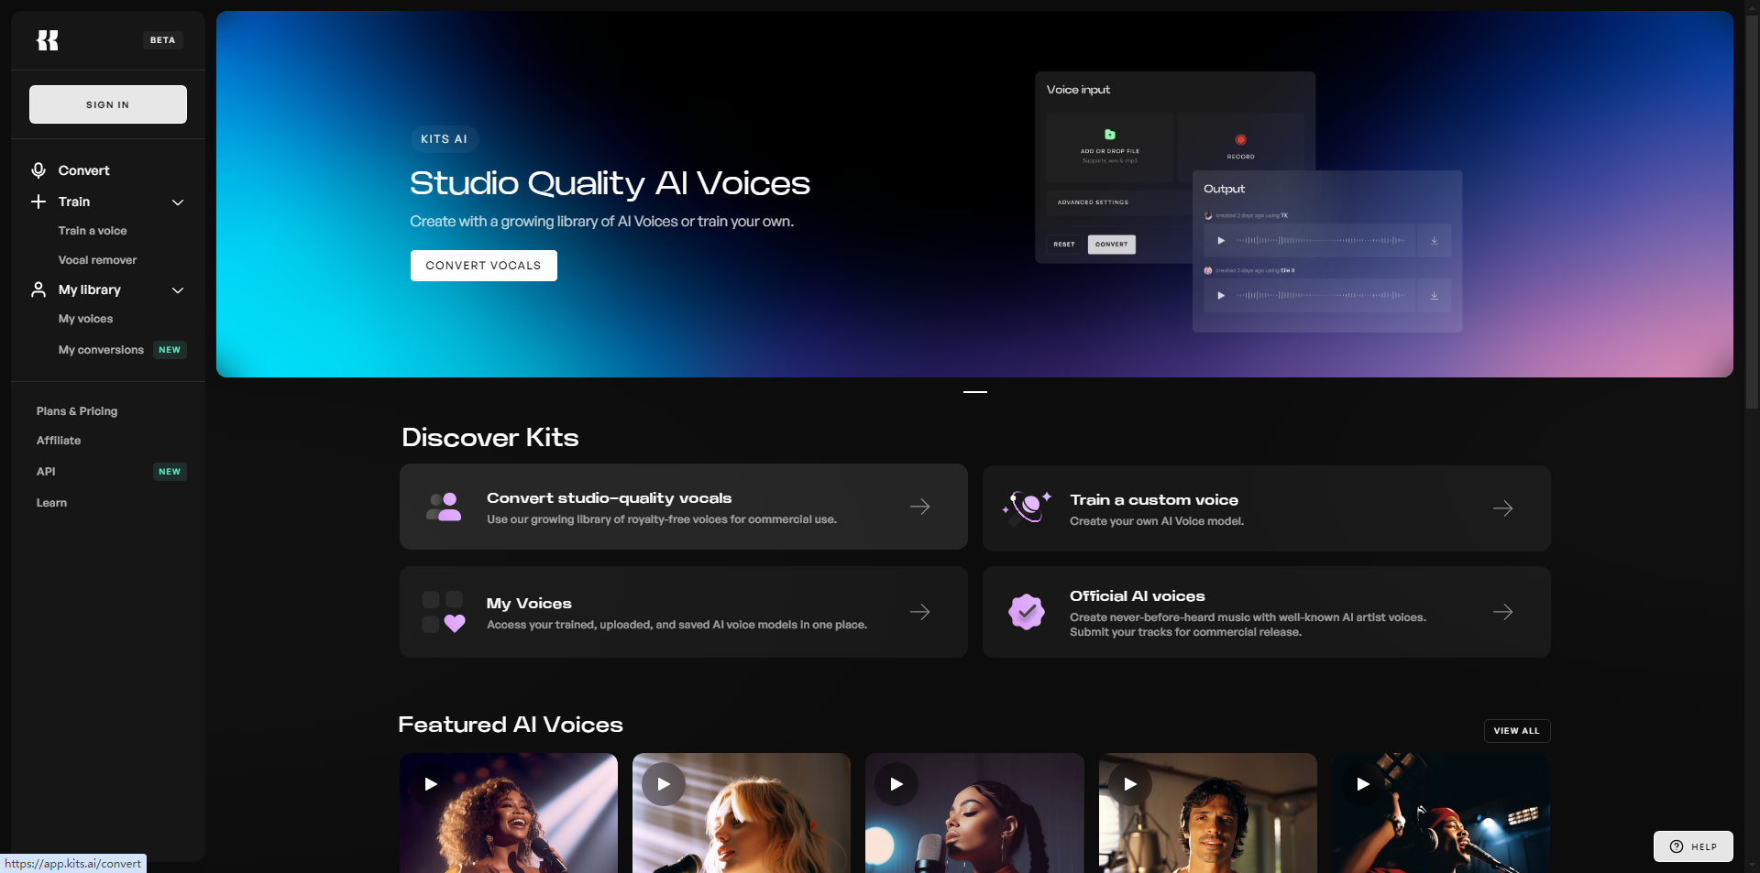Open Plans & Pricing page

point(77,411)
